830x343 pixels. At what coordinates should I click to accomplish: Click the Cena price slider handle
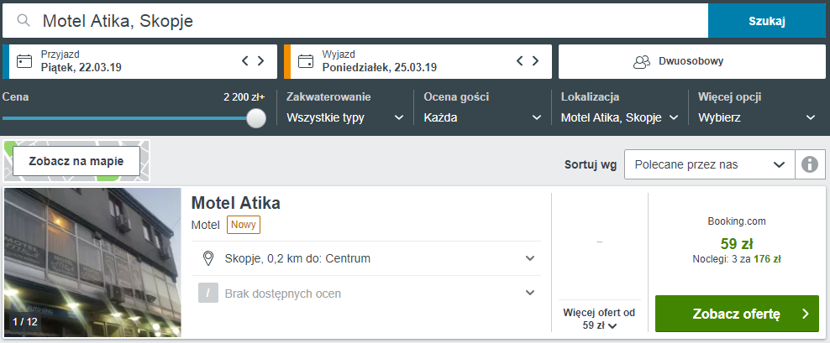coord(256,118)
